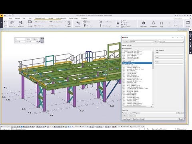Click the Undo arrow in the quick access bar
This screenshot has width=192, height=144.
pyautogui.click(x=9, y=16)
